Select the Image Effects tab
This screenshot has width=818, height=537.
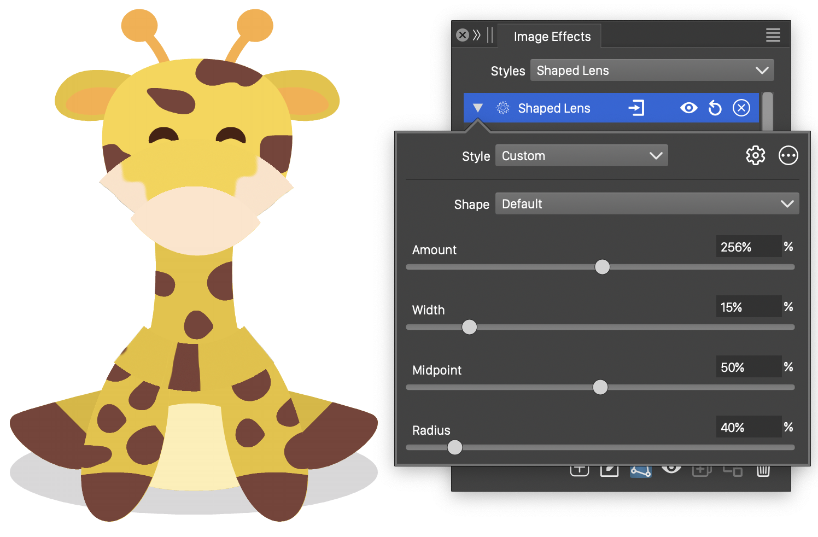pos(552,37)
